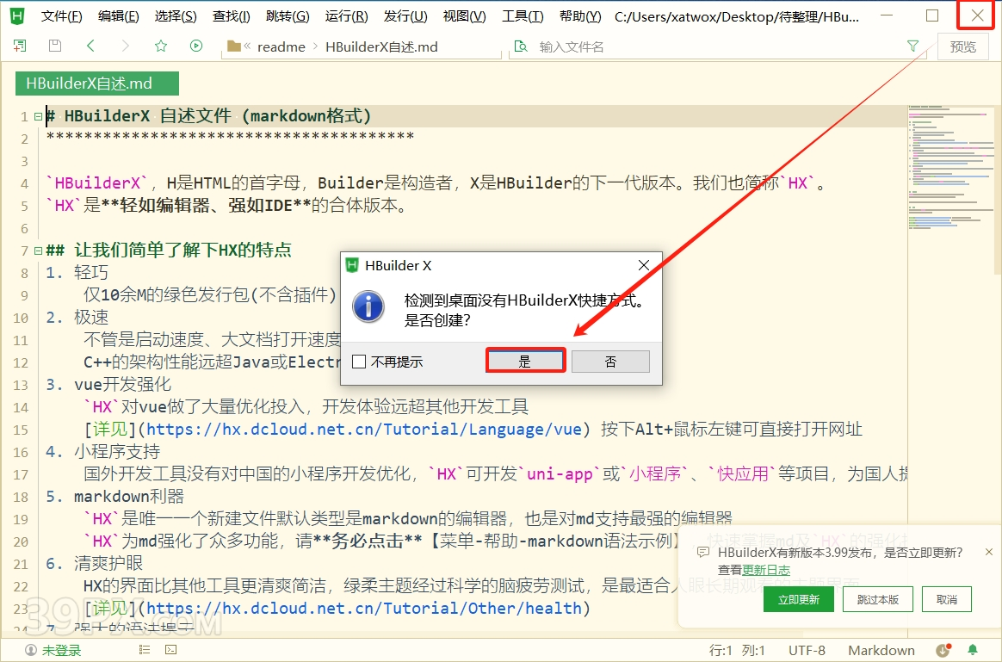Open the 更新日志 link

tap(765, 570)
